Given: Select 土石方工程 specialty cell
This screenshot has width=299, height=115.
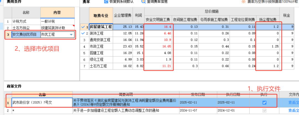Looking at the screenshot, I should tap(101, 66).
